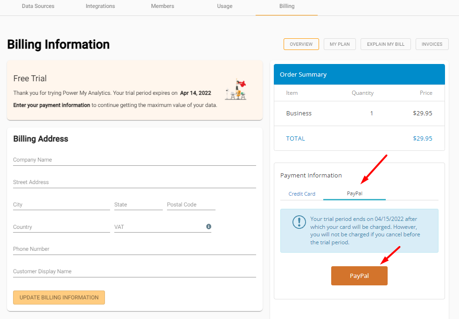This screenshot has height=319, width=459.
Task: Open the My Plan section
Action: click(340, 44)
